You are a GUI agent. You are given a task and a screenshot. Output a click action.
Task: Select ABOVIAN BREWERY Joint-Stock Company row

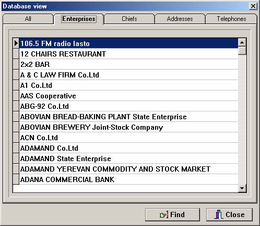click(129, 127)
